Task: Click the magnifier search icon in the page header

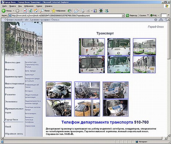Action: pyautogui.click(x=166, y=20)
